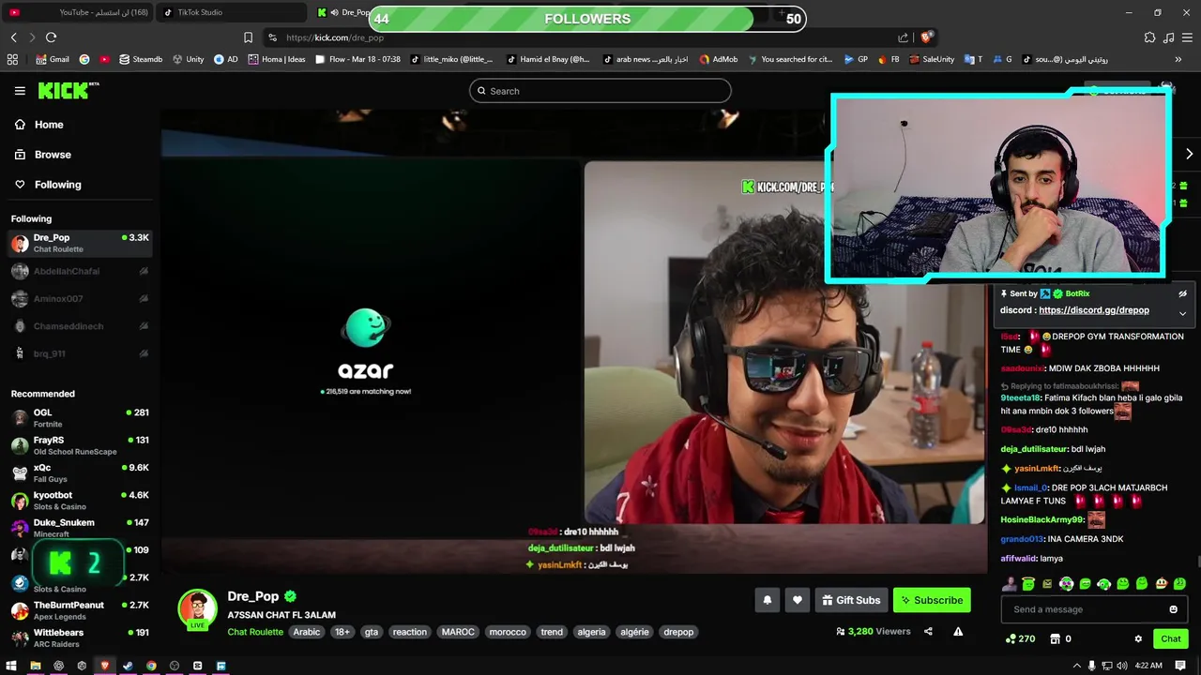
Task: Open Gmail bookmark
Action: coord(53,59)
